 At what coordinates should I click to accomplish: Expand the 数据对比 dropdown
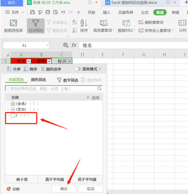(x=134, y=30)
